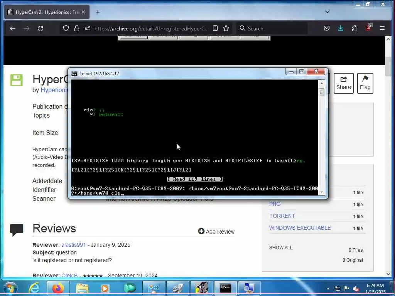The image size is (395, 296).
Task: Open the WINDOWS EXECUTABLE download option
Action: coord(300,228)
